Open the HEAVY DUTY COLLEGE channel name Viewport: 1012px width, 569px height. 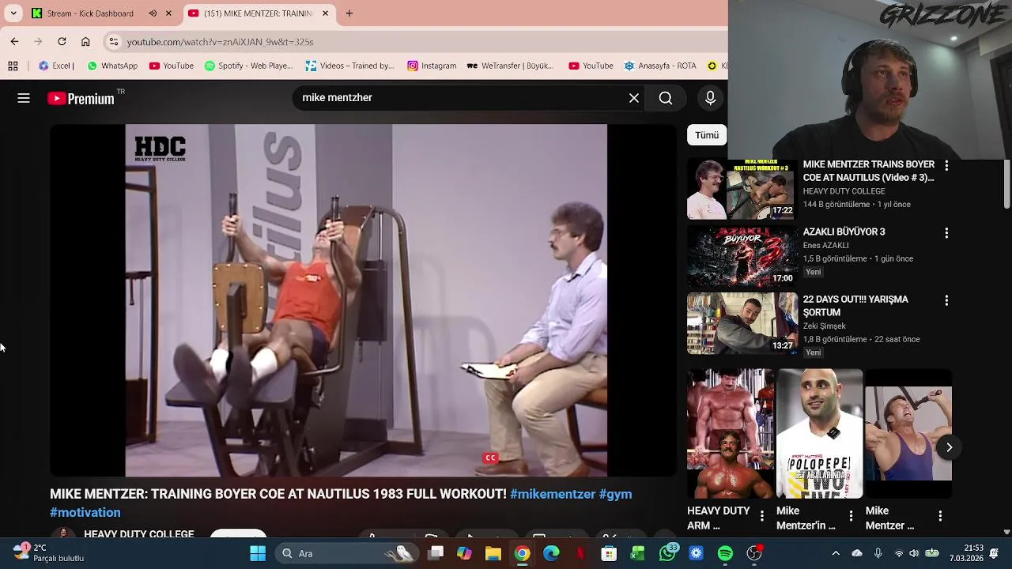(138, 534)
